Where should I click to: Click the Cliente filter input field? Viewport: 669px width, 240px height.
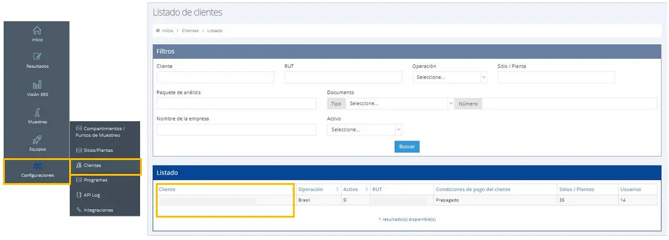(x=215, y=77)
